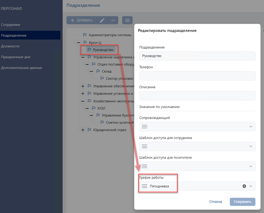
Task: Clear the Пятидневка work schedule value
Action: click(x=244, y=186)
